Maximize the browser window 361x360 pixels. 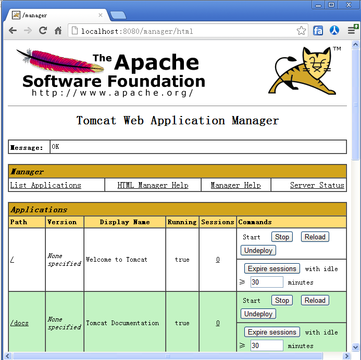pos(331,5)
